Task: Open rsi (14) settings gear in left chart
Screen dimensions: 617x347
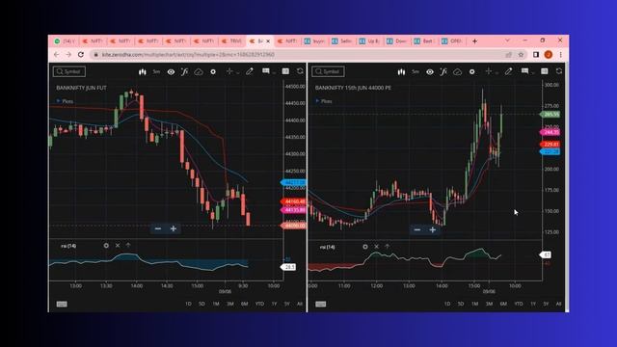Action: 106,246
